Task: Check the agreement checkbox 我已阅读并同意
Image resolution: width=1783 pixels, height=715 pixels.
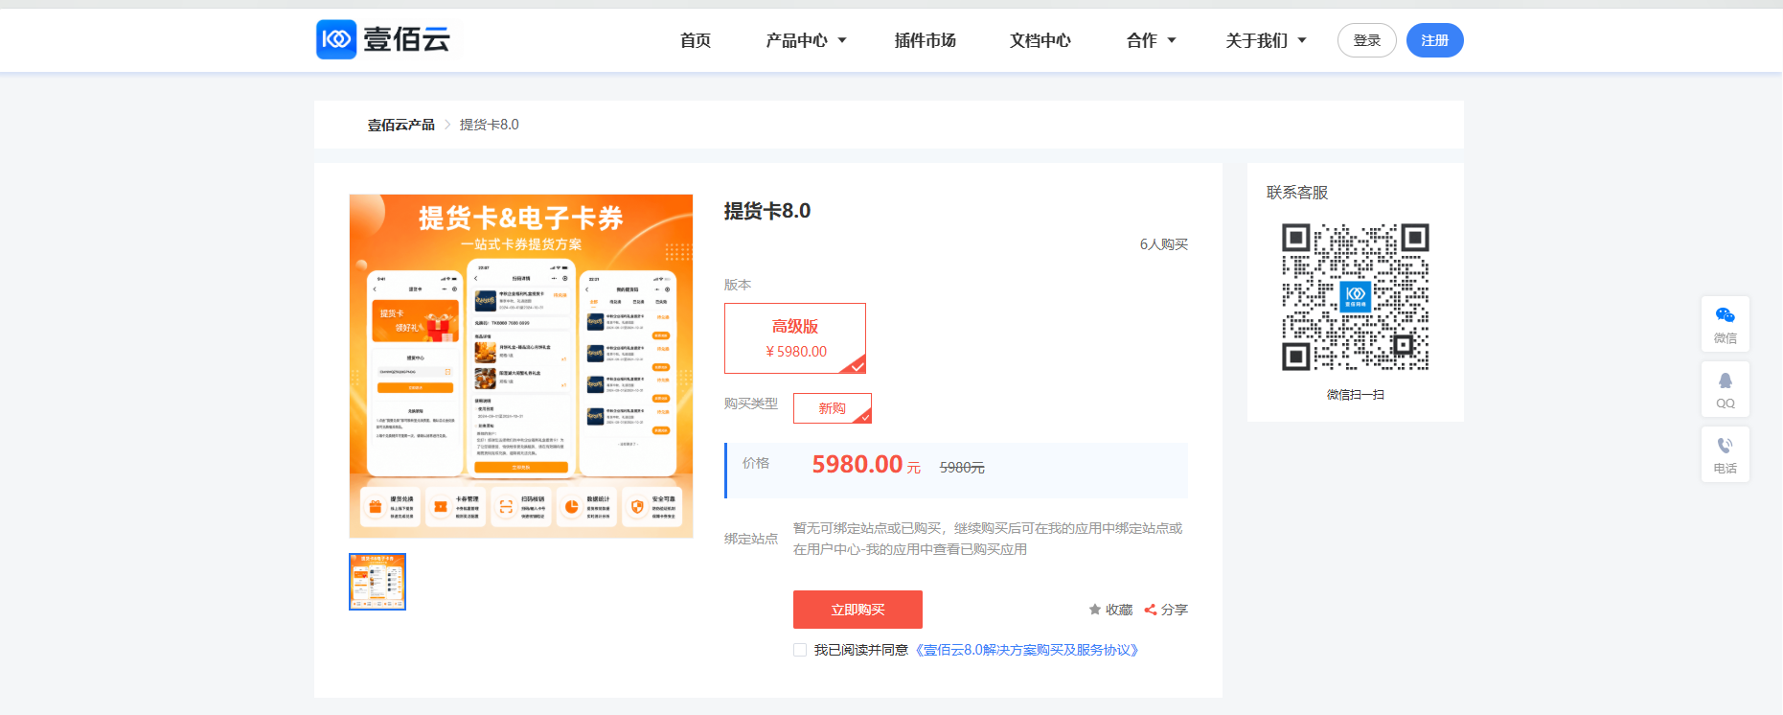Action: point(800,650)
